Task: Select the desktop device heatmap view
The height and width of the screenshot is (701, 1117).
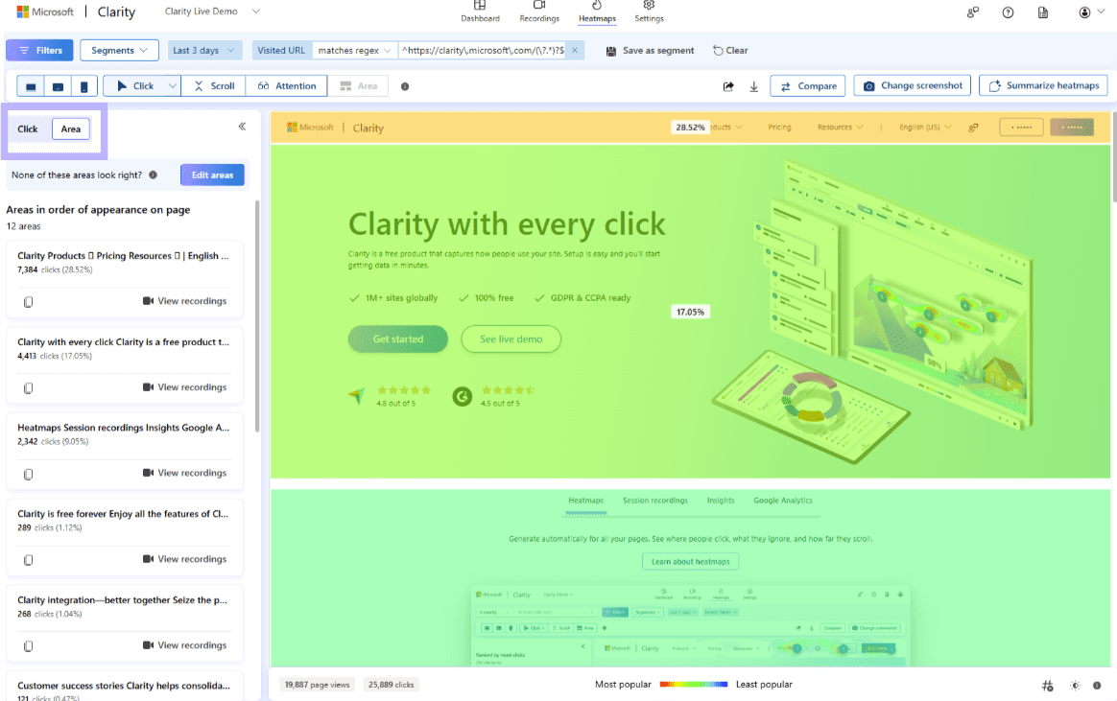Action: coord(30,85)
